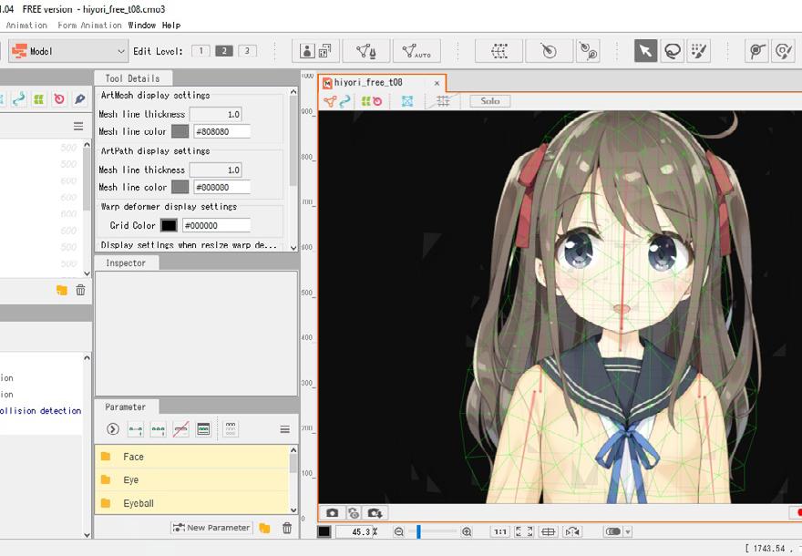
Task: Toggle the orange mesh display icon on canvas toolbar
Action: tap(330, 101)
